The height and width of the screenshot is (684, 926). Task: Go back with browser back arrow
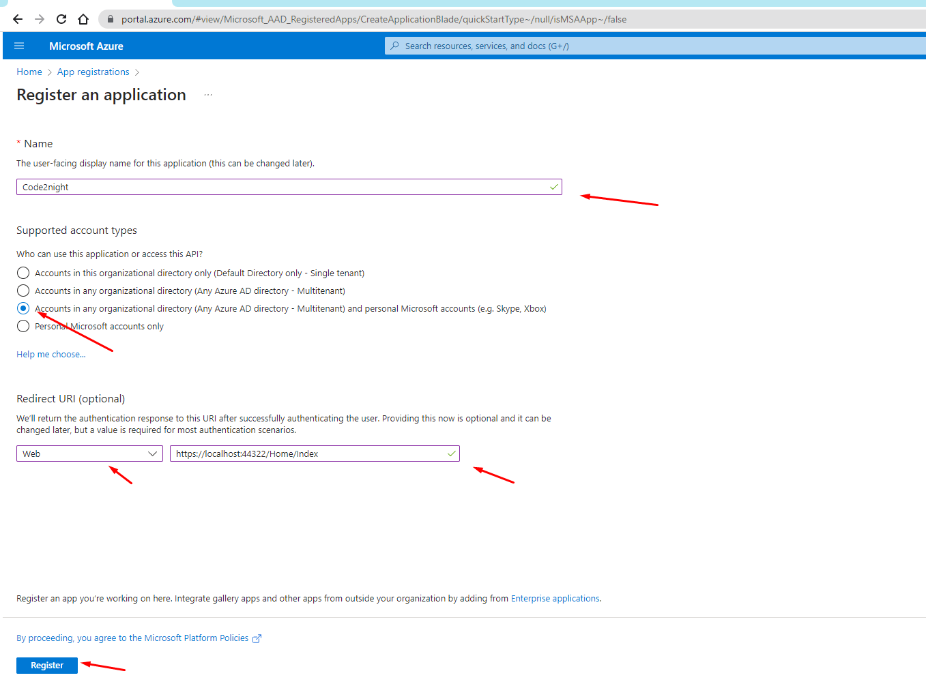point(18,19)
